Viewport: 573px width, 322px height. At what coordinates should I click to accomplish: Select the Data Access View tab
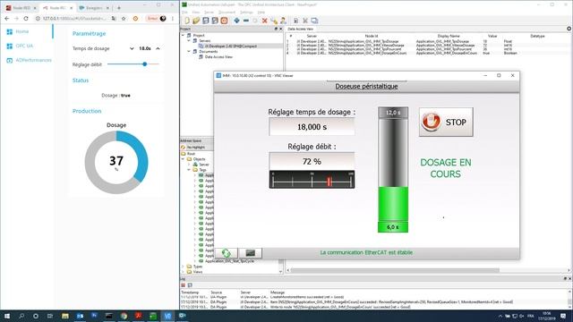(x=300, y=29)
